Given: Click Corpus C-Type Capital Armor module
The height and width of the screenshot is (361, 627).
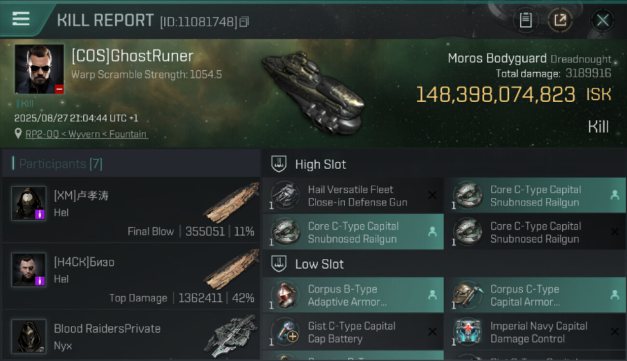Looking at the screenshot, I should pyautogui.click(x=534, y=296).
